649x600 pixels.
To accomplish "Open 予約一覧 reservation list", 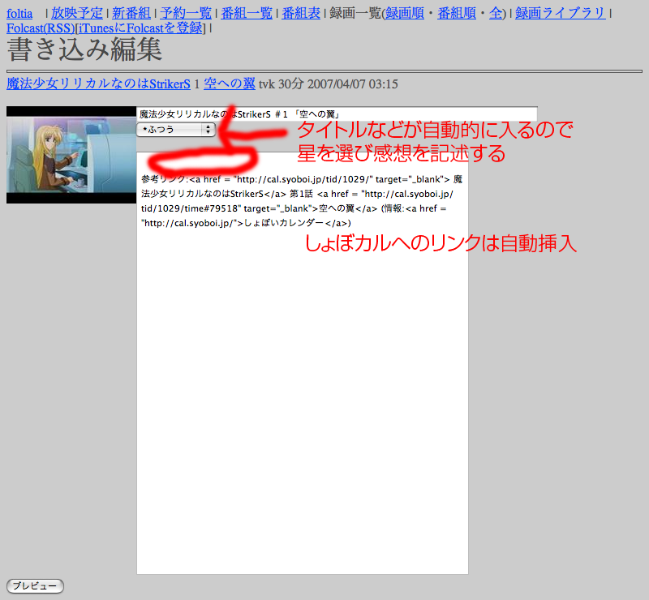I will coord(186,13).
